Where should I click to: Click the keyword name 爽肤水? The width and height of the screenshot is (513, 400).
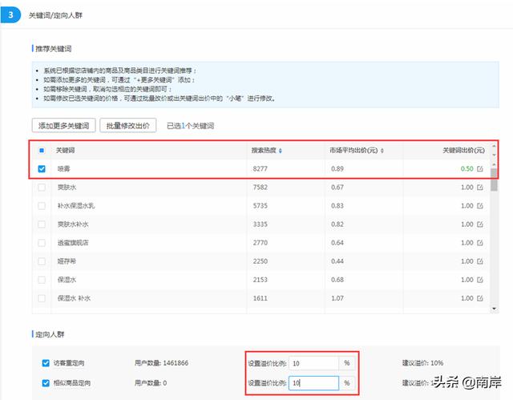tap(67, 188)
